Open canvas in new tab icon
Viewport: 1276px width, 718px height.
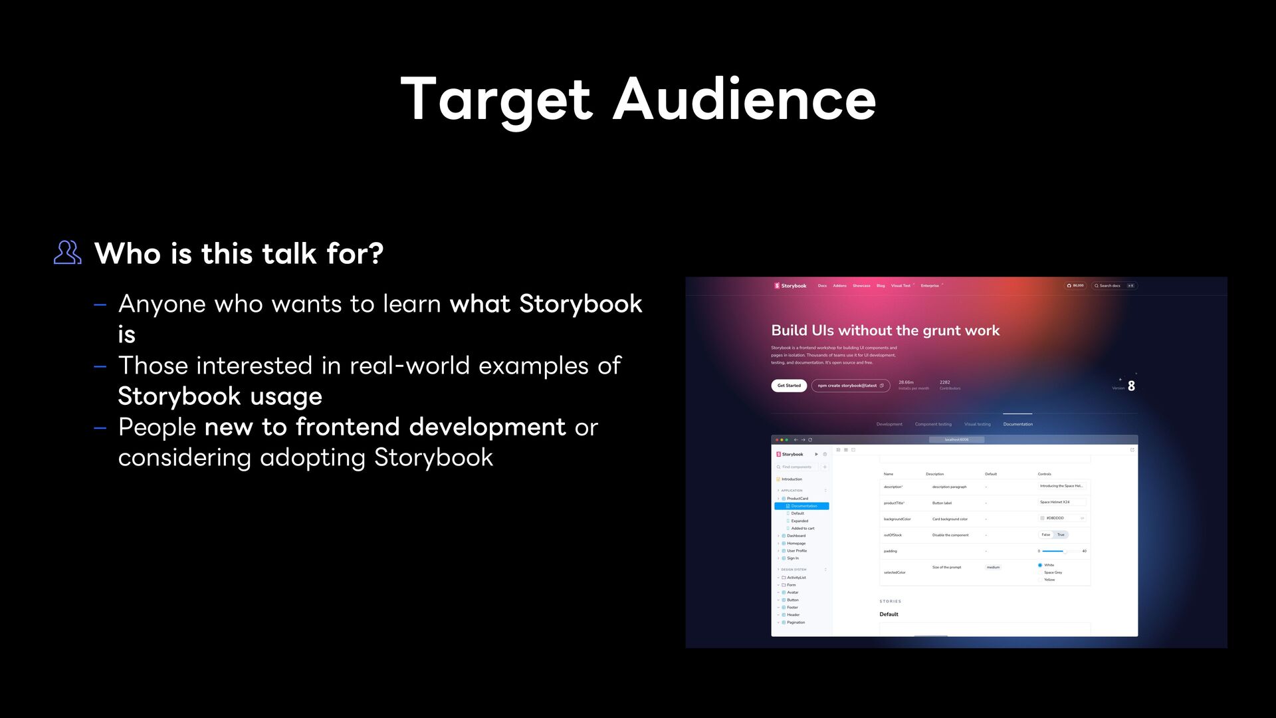[x=1132, y=450]
